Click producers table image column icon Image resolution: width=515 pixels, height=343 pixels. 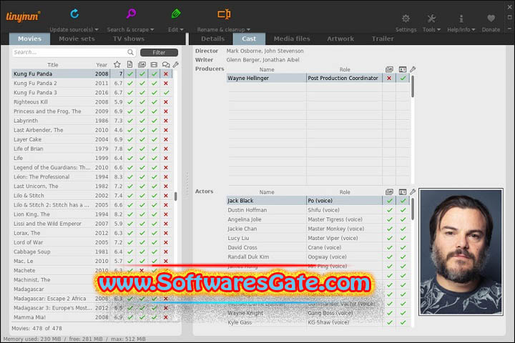click(x=389, y=69)
